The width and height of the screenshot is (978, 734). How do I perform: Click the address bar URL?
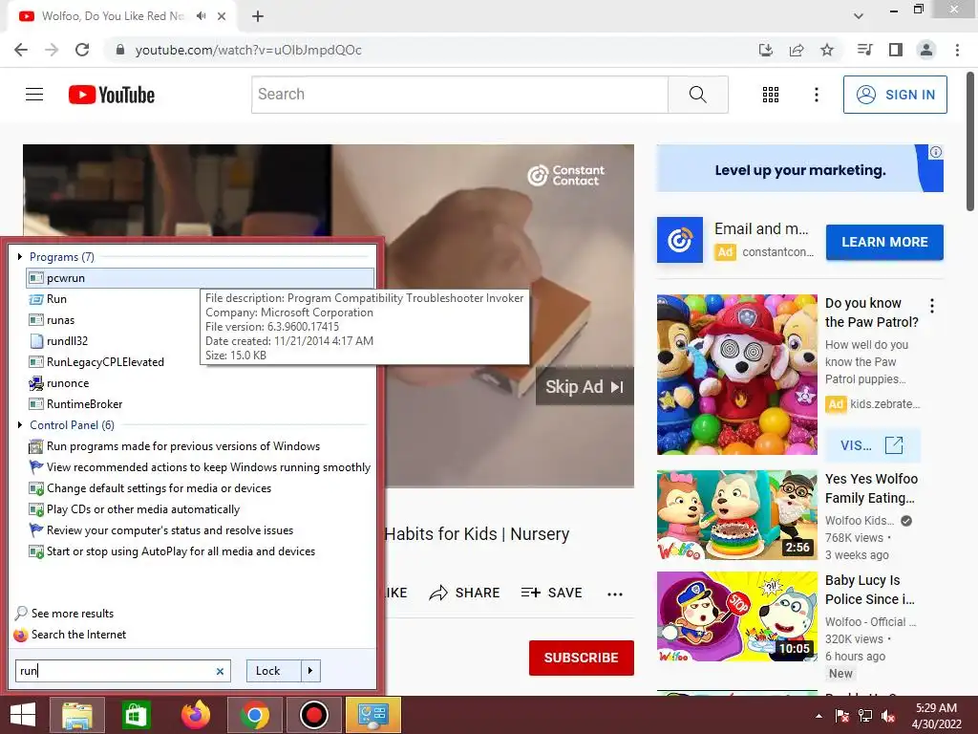(248, 50)
